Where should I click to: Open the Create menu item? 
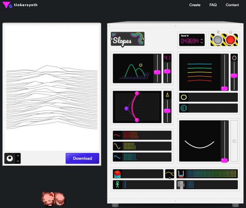195,5
